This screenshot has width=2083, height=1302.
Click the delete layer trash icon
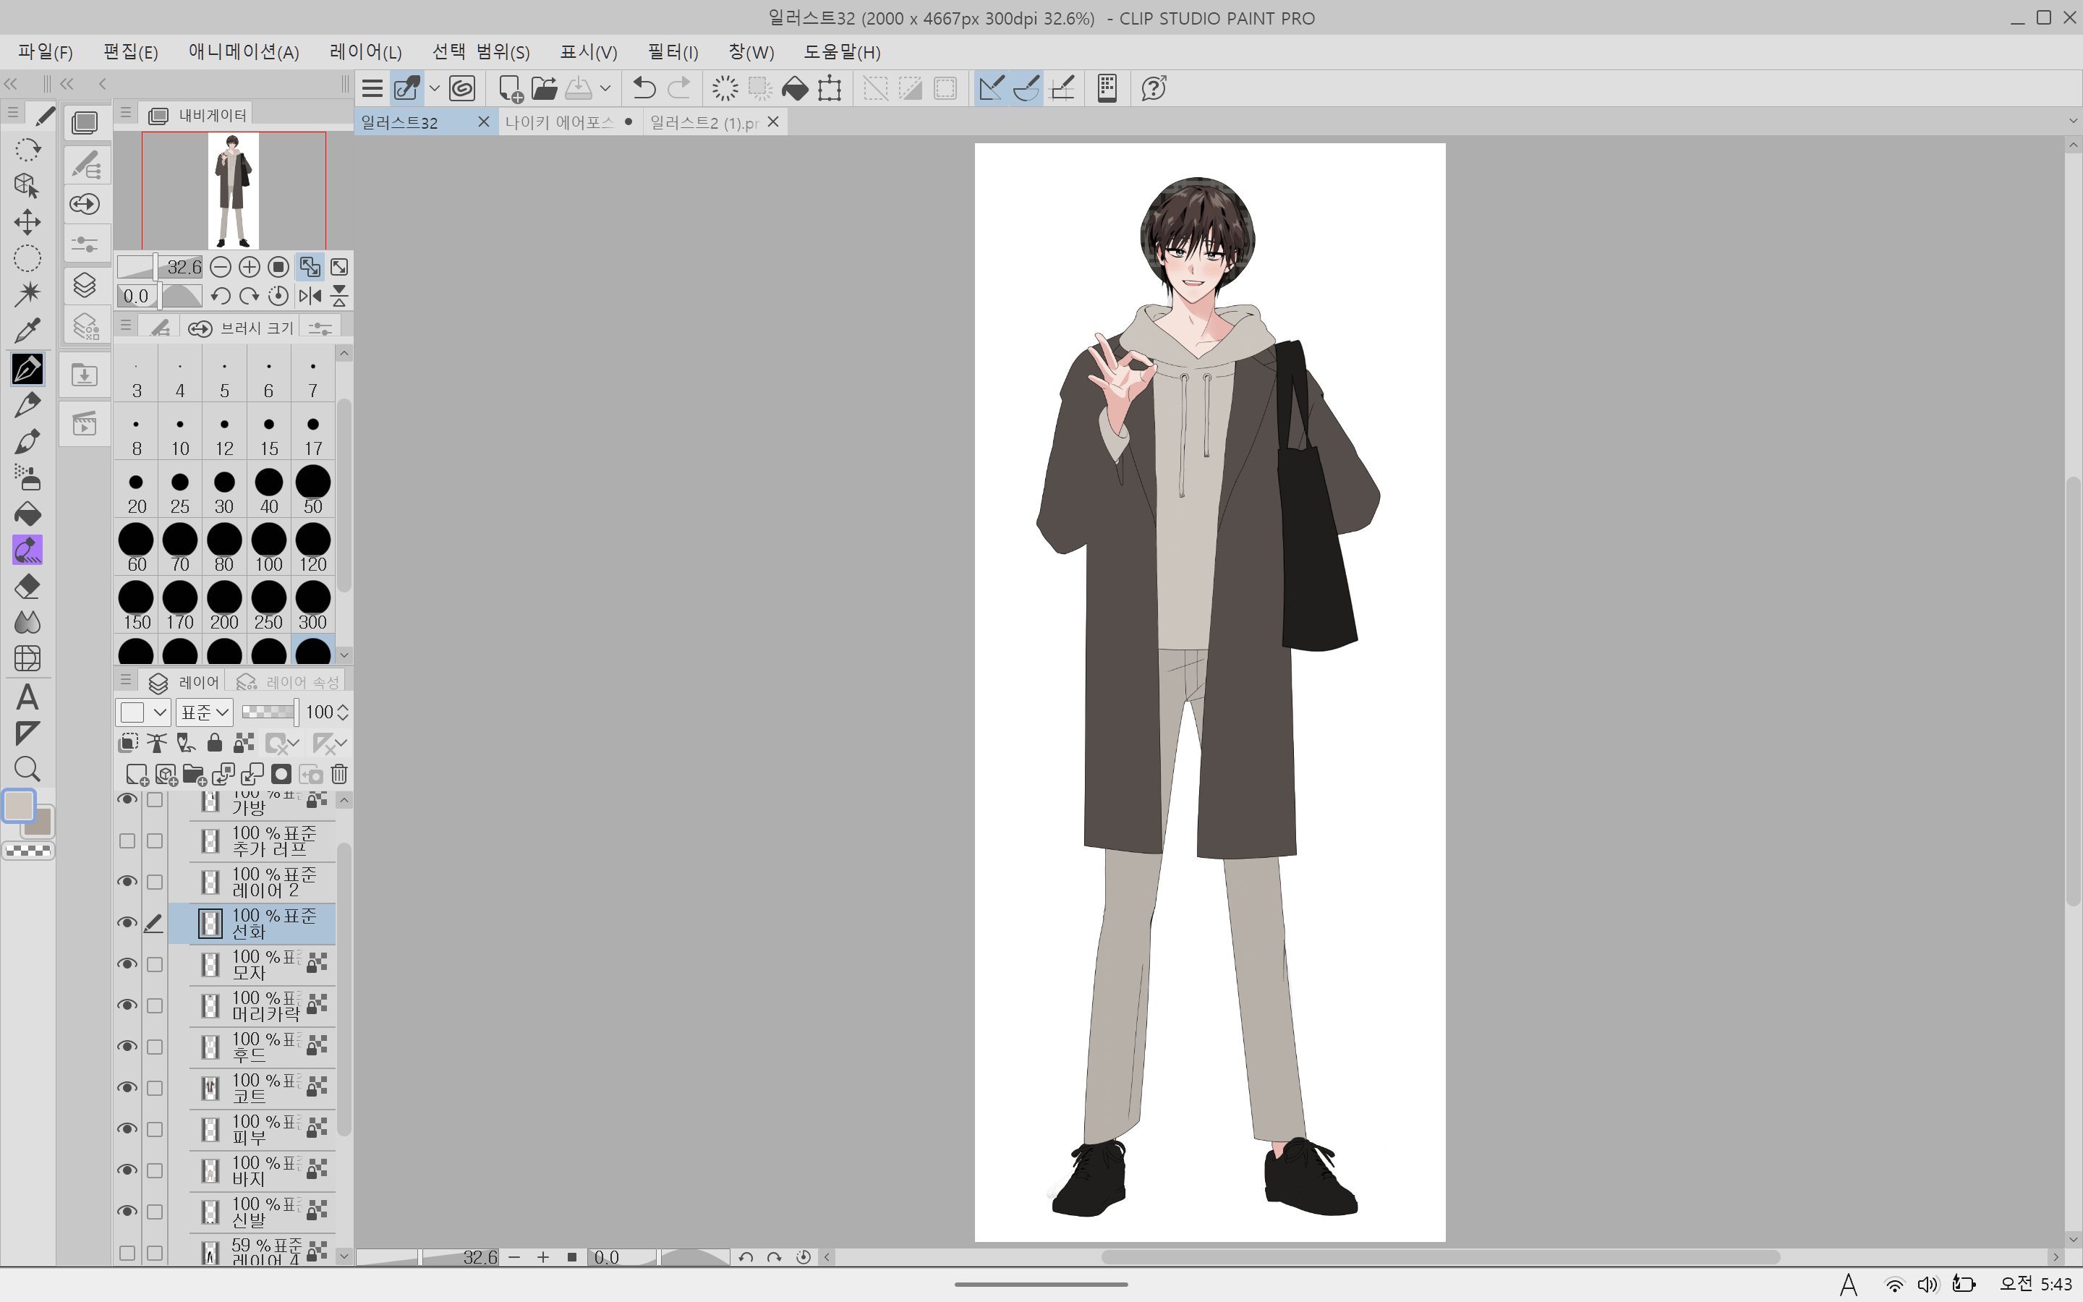(339, 774)
